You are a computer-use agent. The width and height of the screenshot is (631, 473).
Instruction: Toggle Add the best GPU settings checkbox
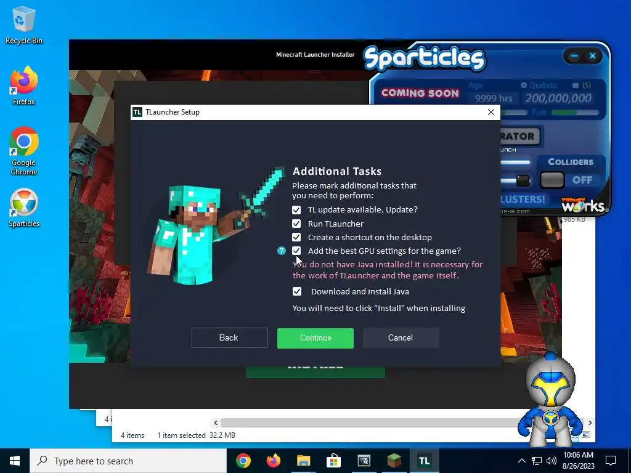click(x=296, y=251)
